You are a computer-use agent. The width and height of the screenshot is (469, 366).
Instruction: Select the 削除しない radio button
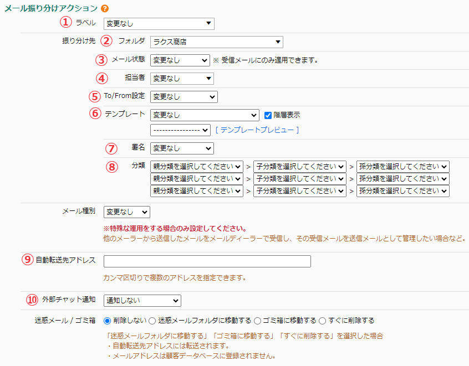tap(108, 321)
